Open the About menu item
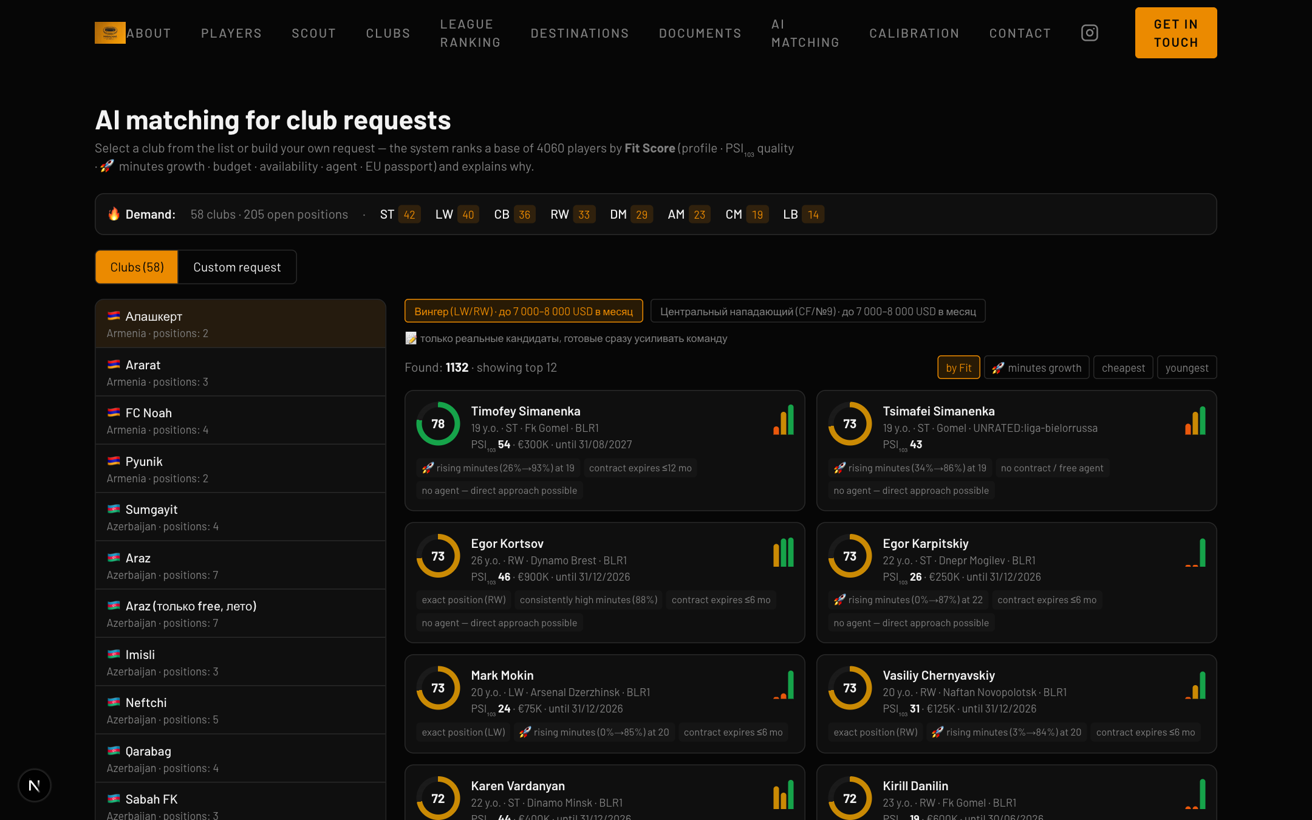1312x820 pixels. (x=149, y=33)
